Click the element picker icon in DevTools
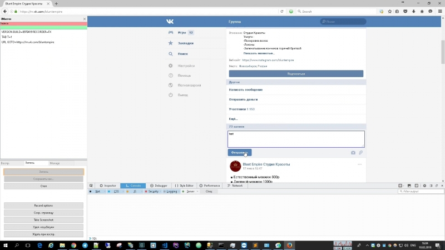445x250 pixels. coord(91,186)
